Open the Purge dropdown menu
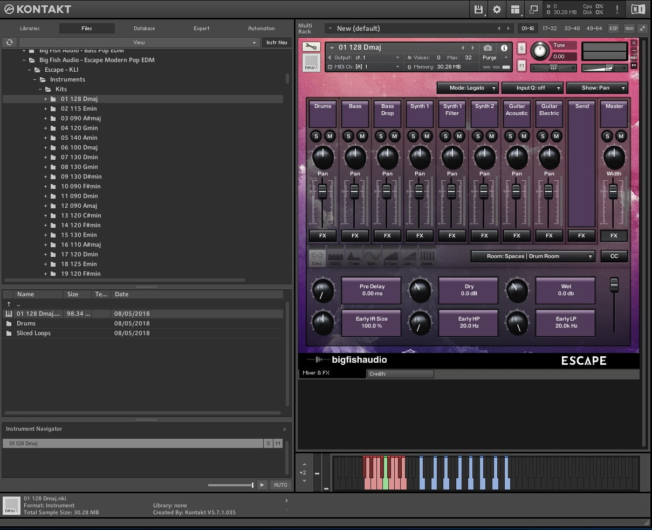 click(x=495, y=58)
